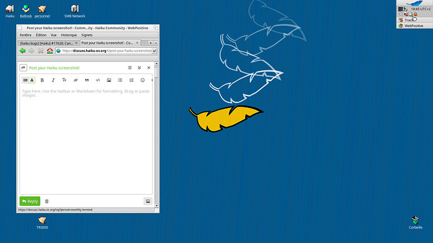Screen dimensions: 433x243
Task: Click the image button at composer bottom right
Action: (148, 202)
